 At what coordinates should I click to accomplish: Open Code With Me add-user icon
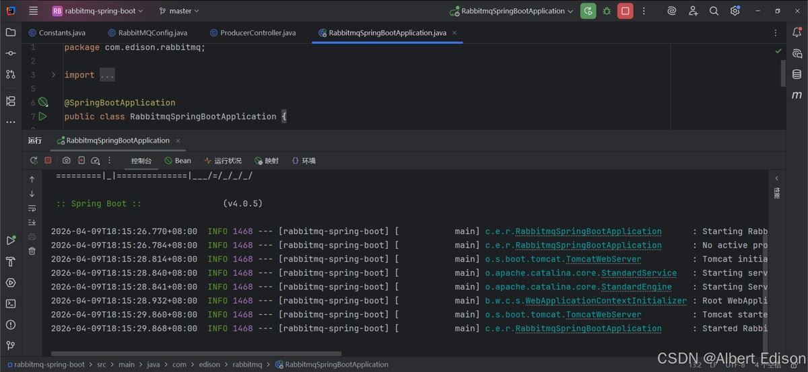[693, 11]
